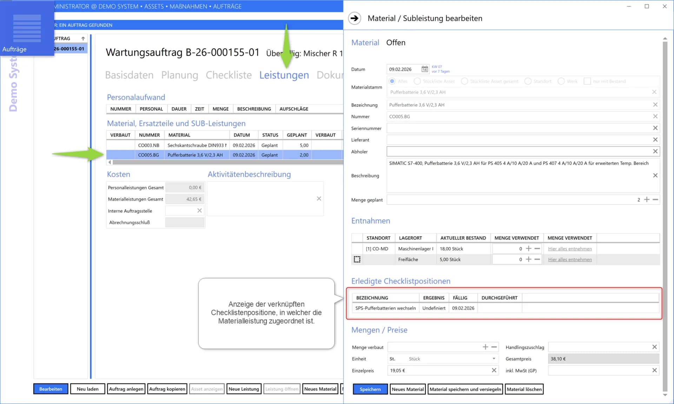Open the Planung tab

pos(179,75)
